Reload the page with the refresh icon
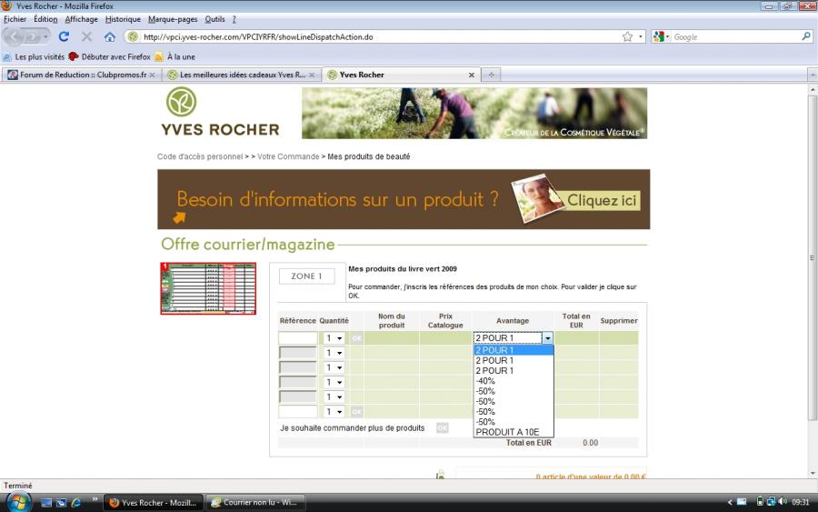The height and width of the screenshot is (512, 818). 64,37
